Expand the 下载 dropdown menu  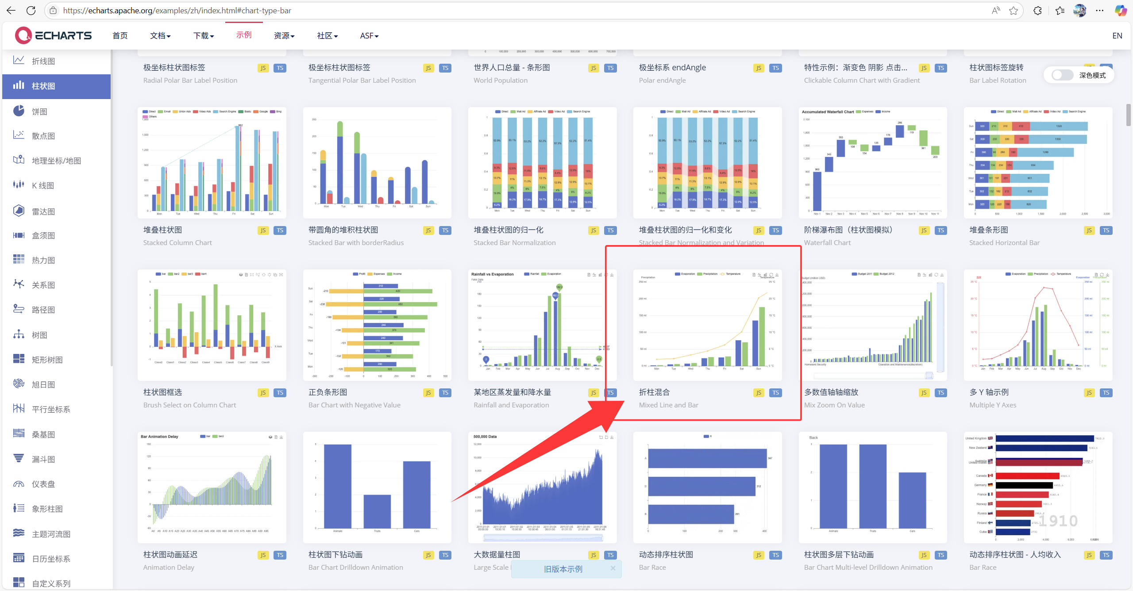(204, 36)
